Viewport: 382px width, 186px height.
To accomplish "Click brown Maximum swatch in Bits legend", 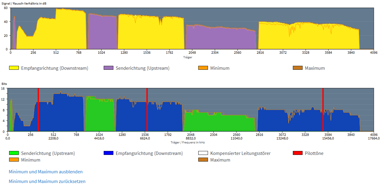I will click(203, 160).
